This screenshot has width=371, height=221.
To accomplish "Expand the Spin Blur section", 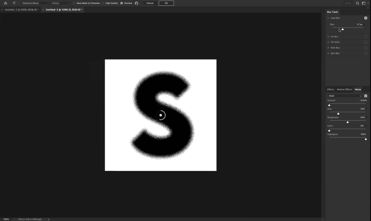I will [x=328, y=53].
